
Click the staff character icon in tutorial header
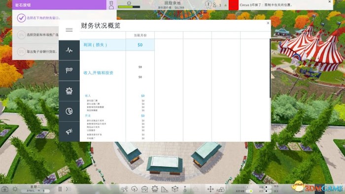(x=111, y=5)
